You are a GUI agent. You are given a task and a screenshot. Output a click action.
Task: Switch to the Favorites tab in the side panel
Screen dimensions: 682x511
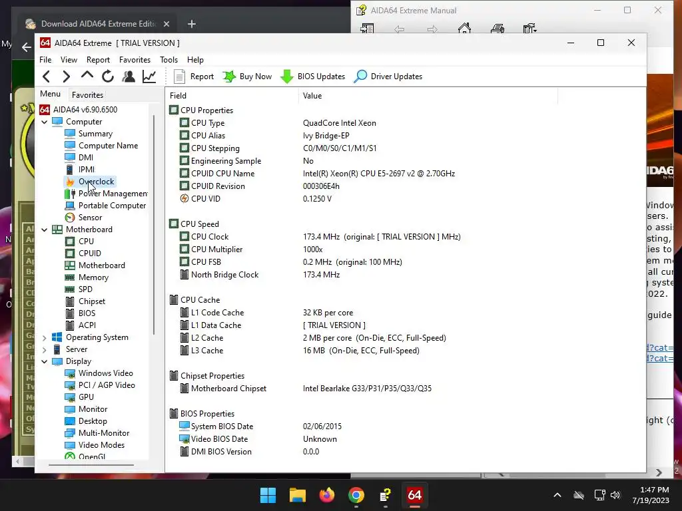pos(87,94)
